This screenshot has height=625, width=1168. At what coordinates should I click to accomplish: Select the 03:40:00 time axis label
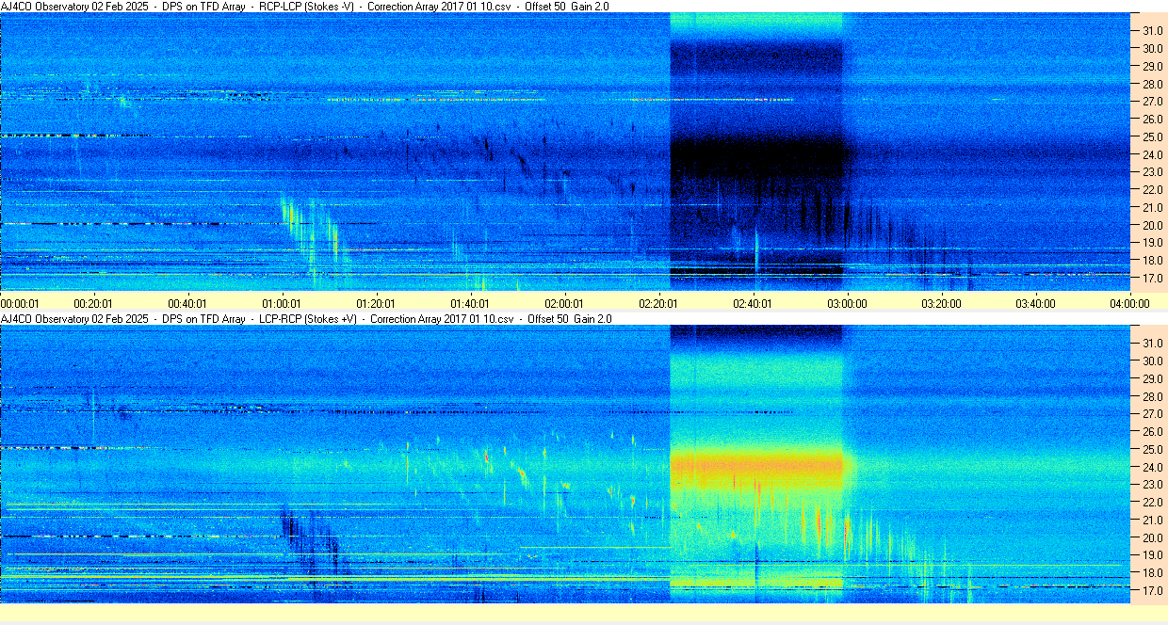(x=1035, y=303)
